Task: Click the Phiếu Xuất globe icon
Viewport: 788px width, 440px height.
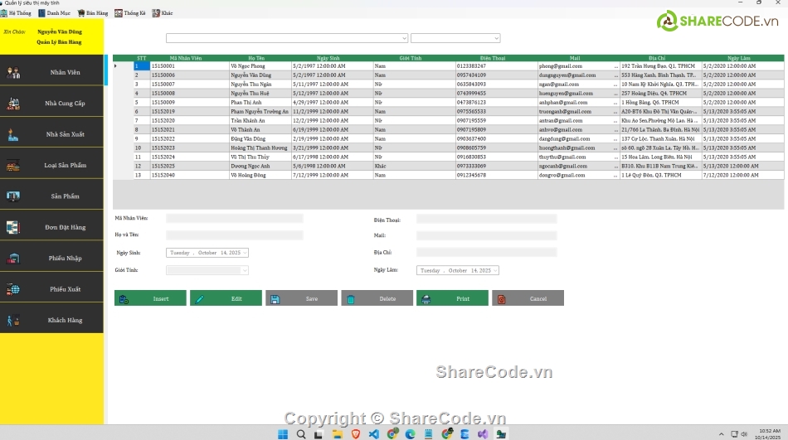Action: click(14, 289)
